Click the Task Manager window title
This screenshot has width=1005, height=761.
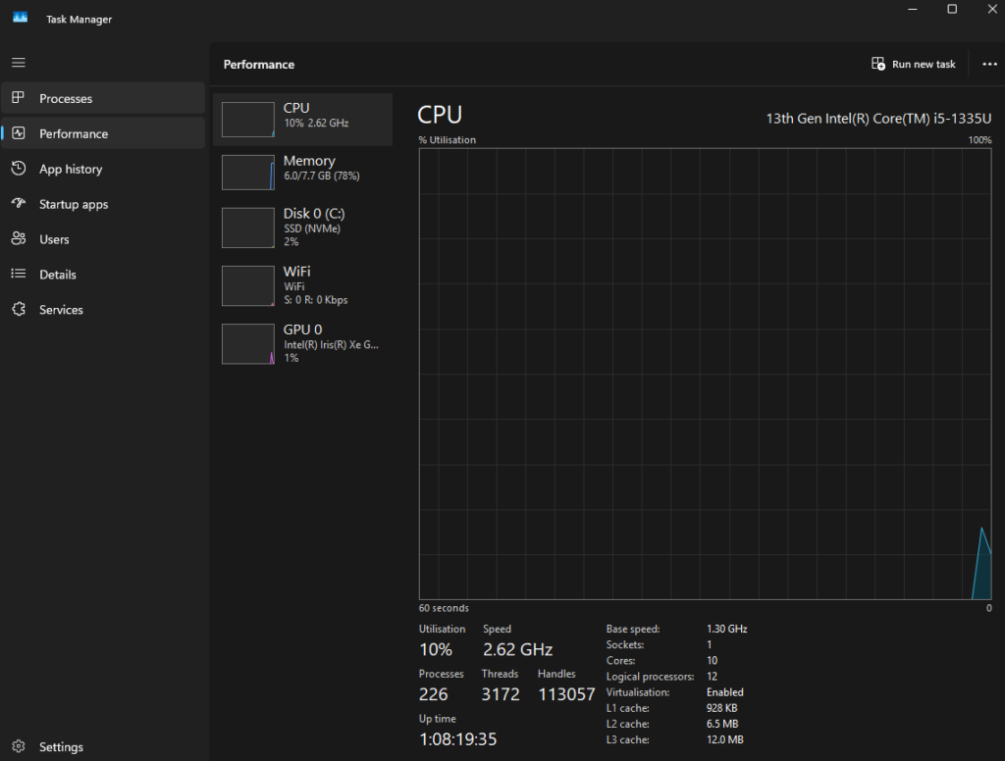click(79, 20)
